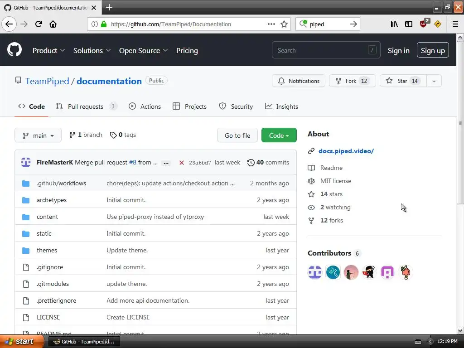Reload the page with the refresh icon

pyautogui.click(x=39, y=24)
